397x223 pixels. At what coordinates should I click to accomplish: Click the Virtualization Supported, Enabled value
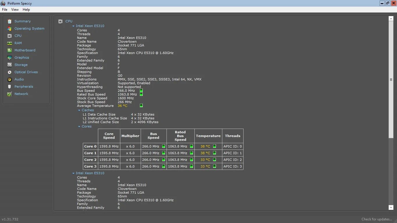pyautogui.click(x=134, y=83)
